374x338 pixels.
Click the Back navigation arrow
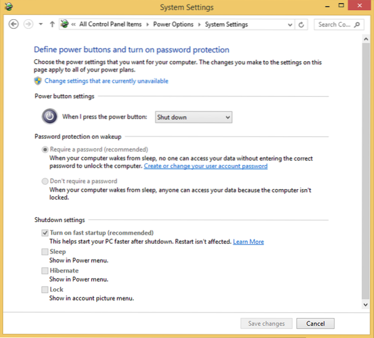point(14,24)
